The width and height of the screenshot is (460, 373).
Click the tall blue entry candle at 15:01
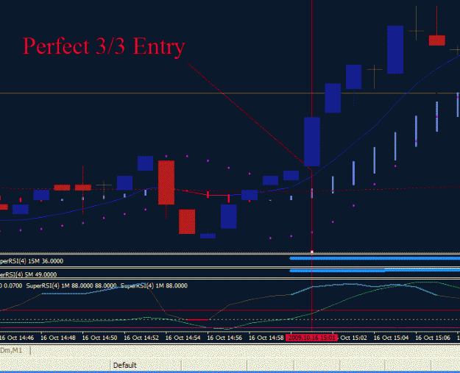coord(312,142)
